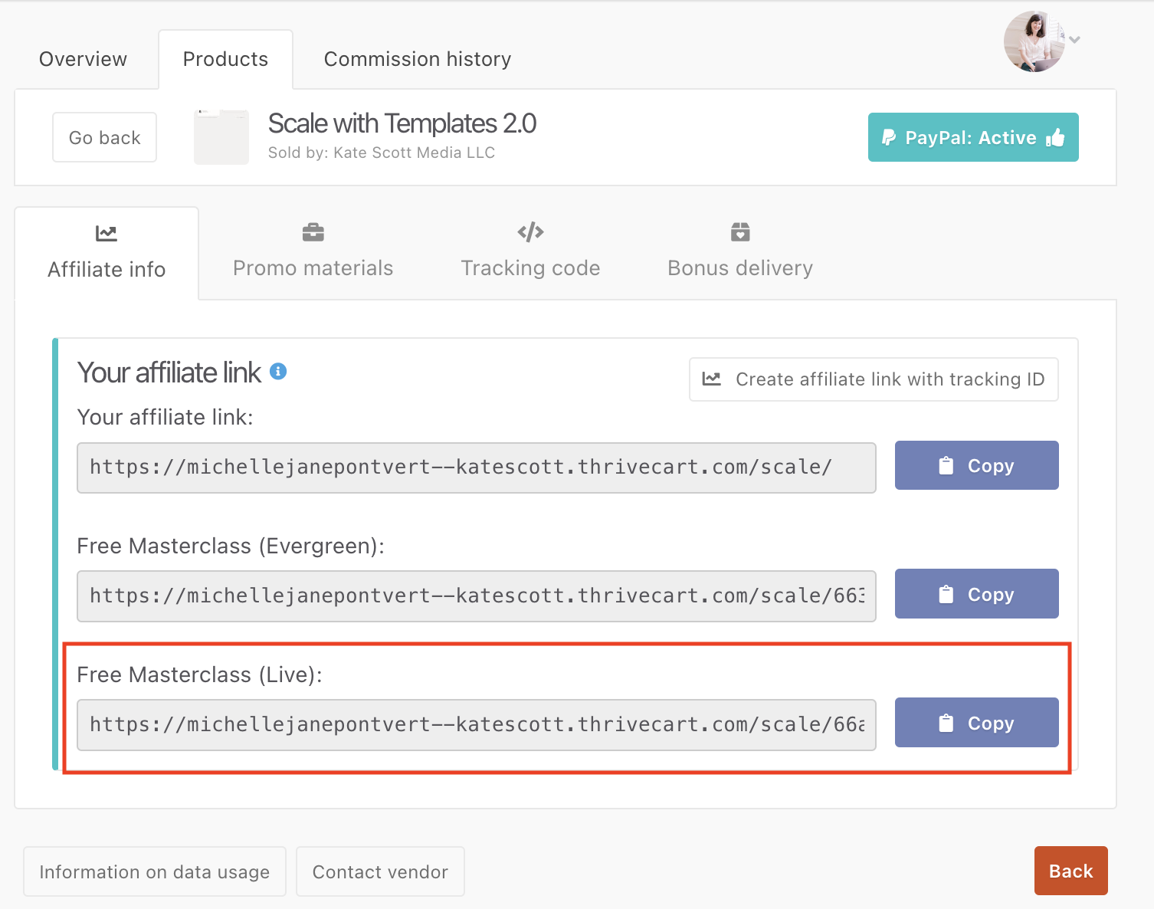Select the Free Masterclass (Evergreen) link field
Viewport: 1154px width, 909px height.
coord(476,596)
